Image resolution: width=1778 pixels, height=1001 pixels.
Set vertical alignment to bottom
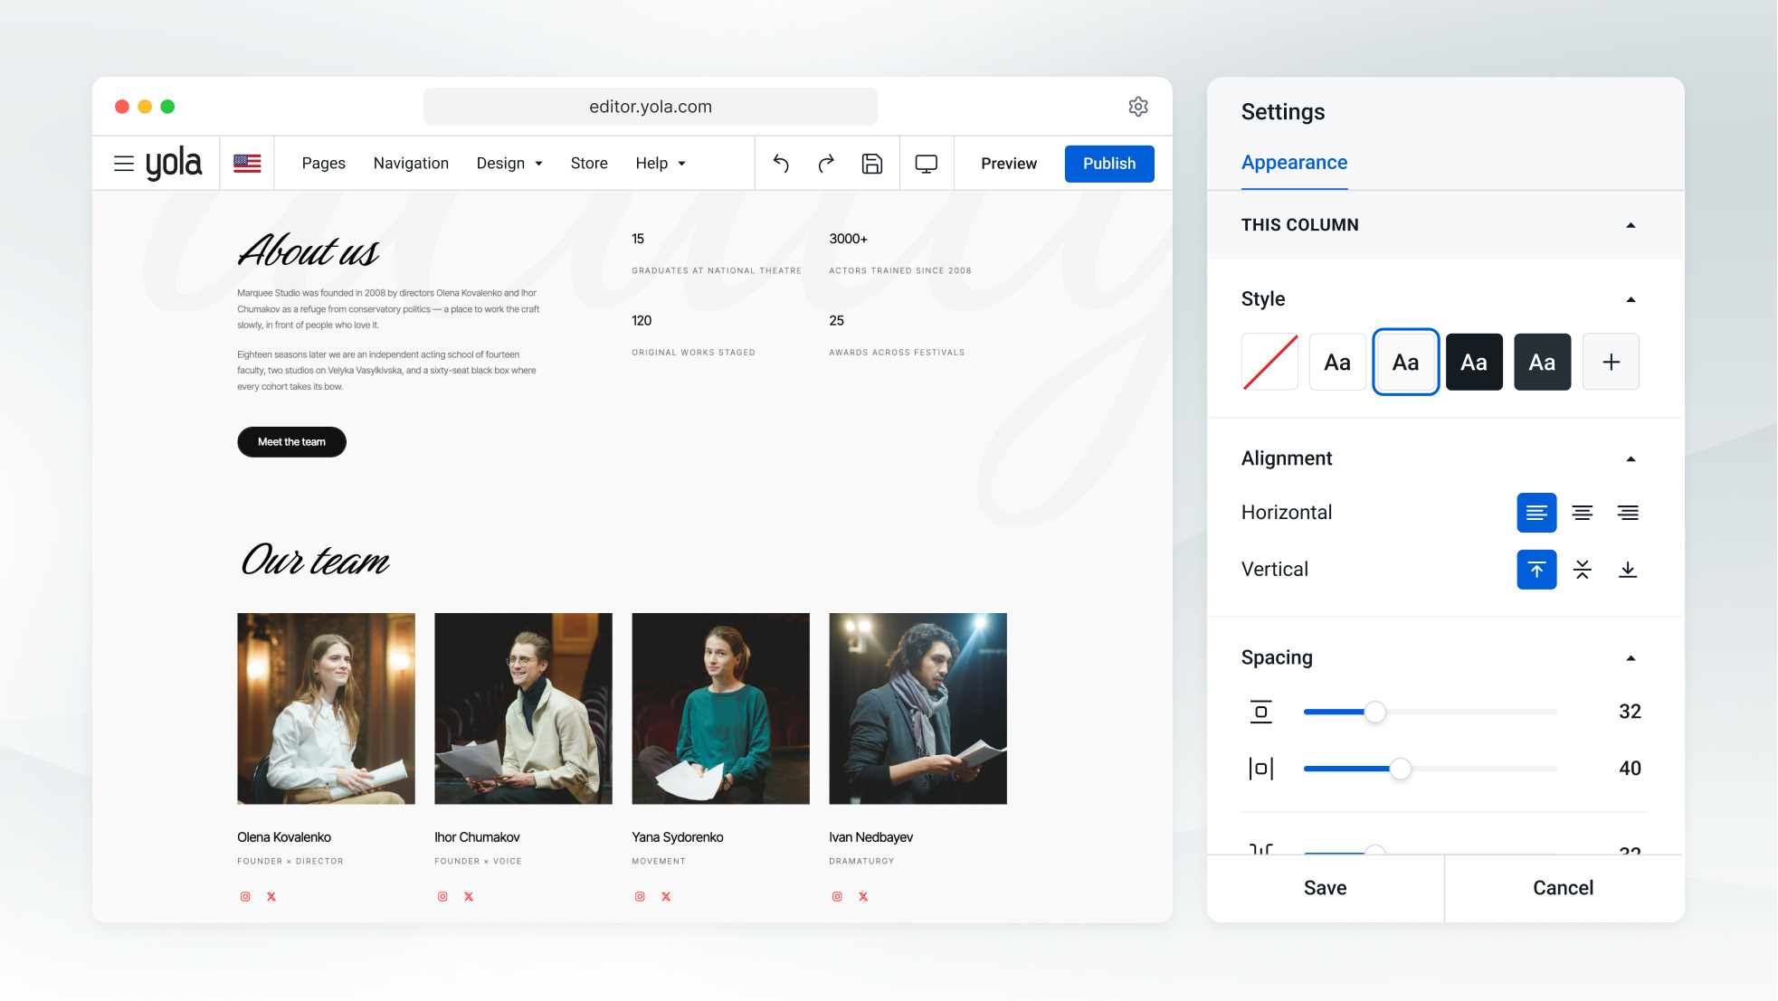1628,570
